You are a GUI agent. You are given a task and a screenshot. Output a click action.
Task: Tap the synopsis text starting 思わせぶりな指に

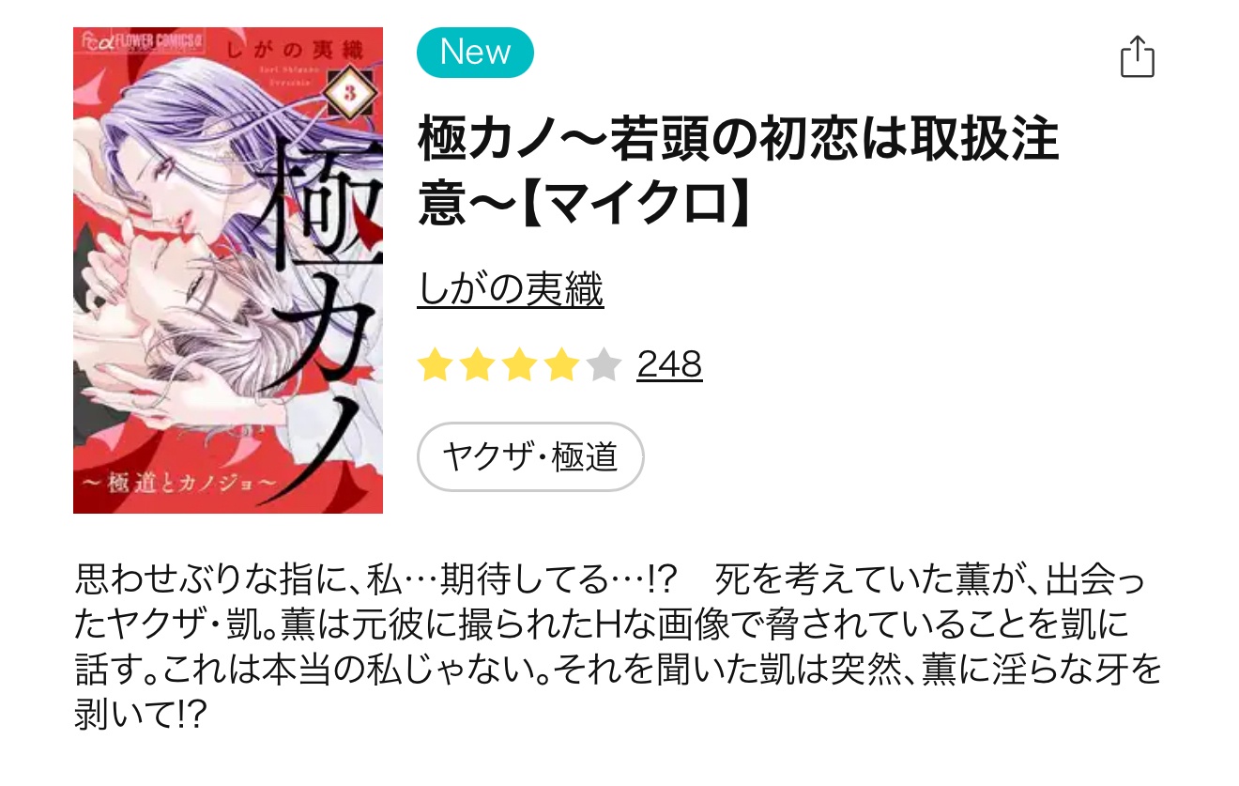618,650
